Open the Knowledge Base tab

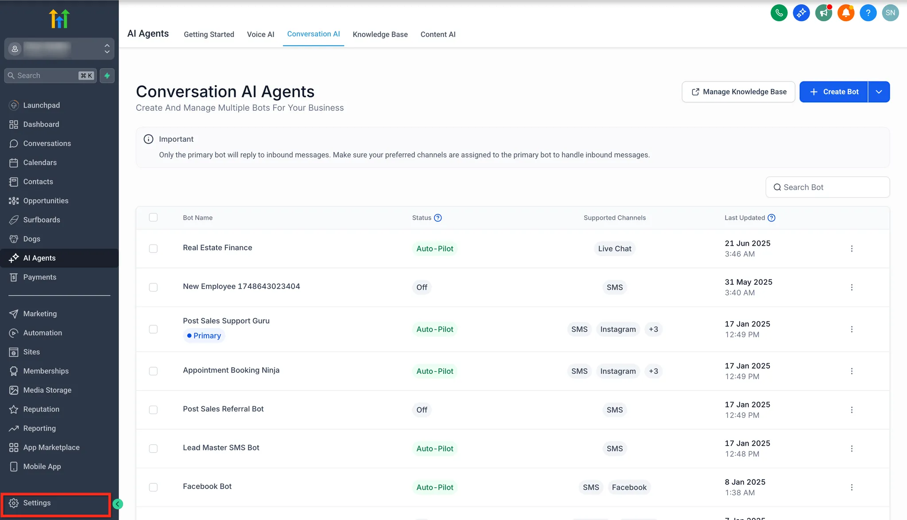[x=380, y=35]
